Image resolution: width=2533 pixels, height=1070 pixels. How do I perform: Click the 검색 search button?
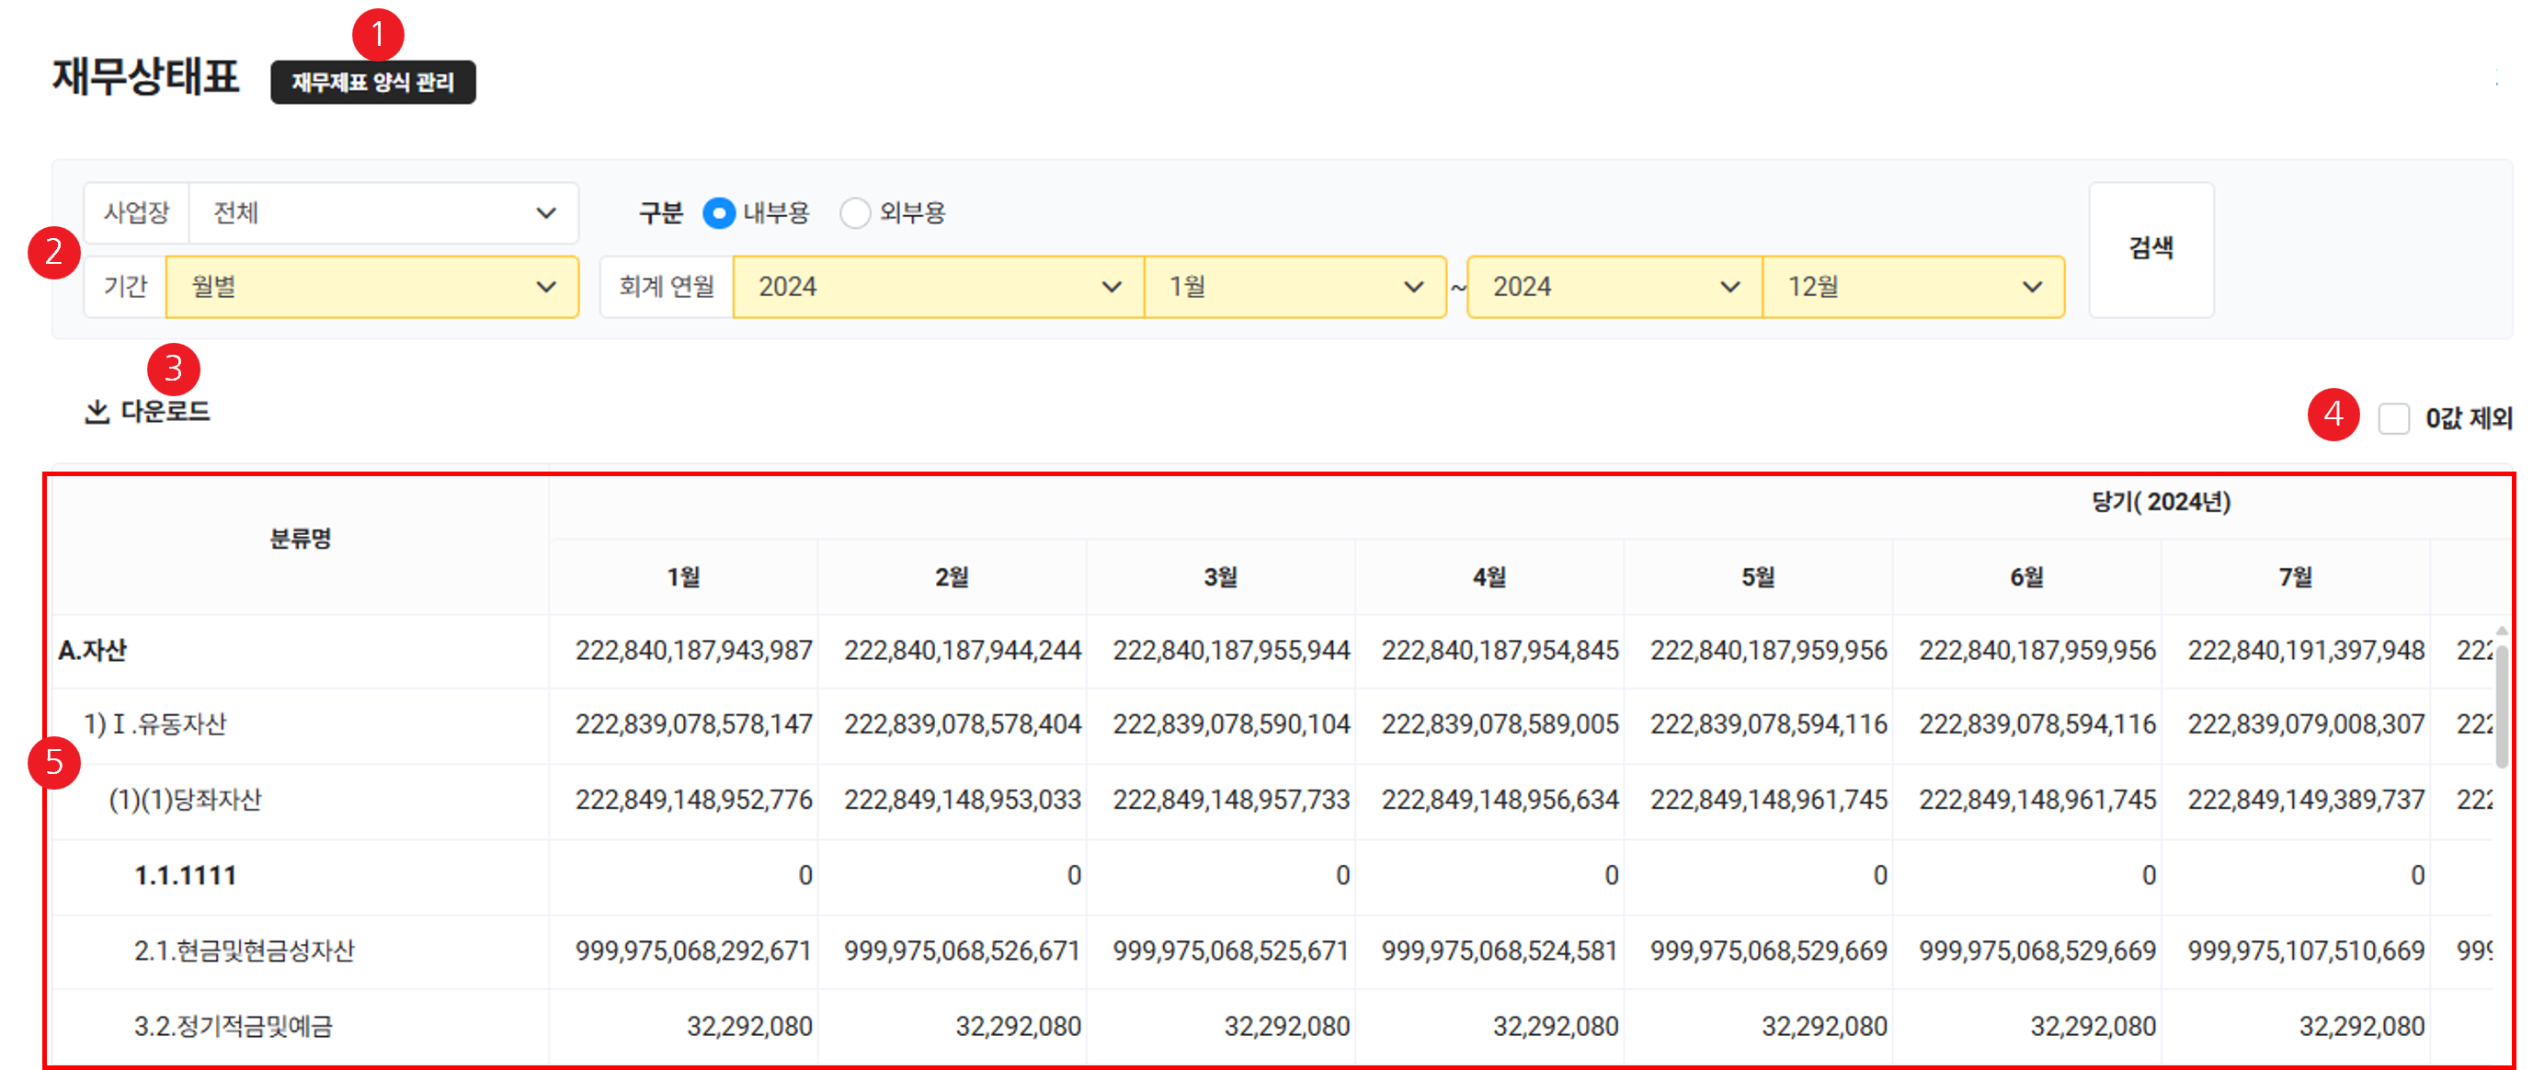[2151, 249]
